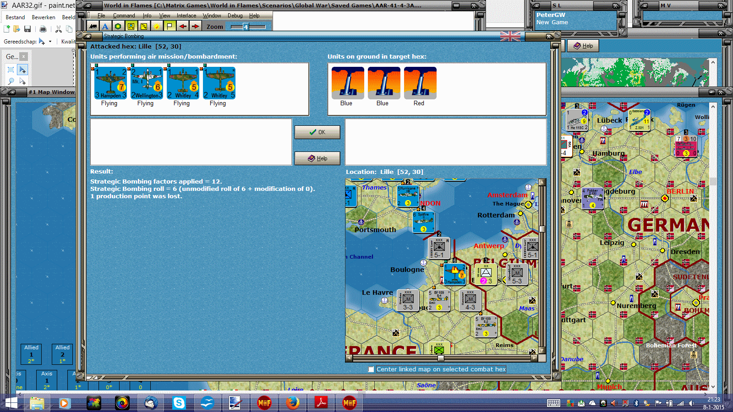Click Help button in Strategic Bombing dialog

pyautogui.click(x=317, y=158)
